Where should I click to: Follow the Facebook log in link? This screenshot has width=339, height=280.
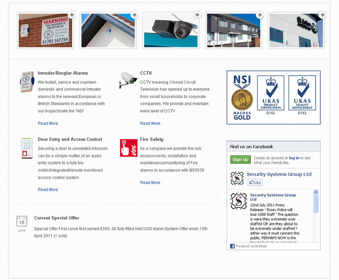(x=294, y=158)
